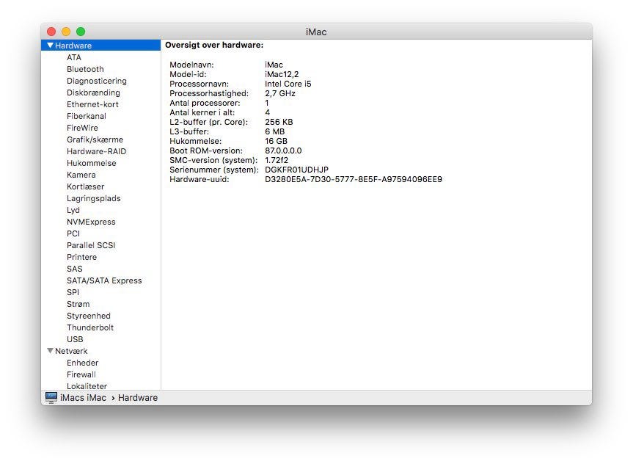Open the FireWire section
Viewport: 633px width, 464px height.
(x=82, y=128)
